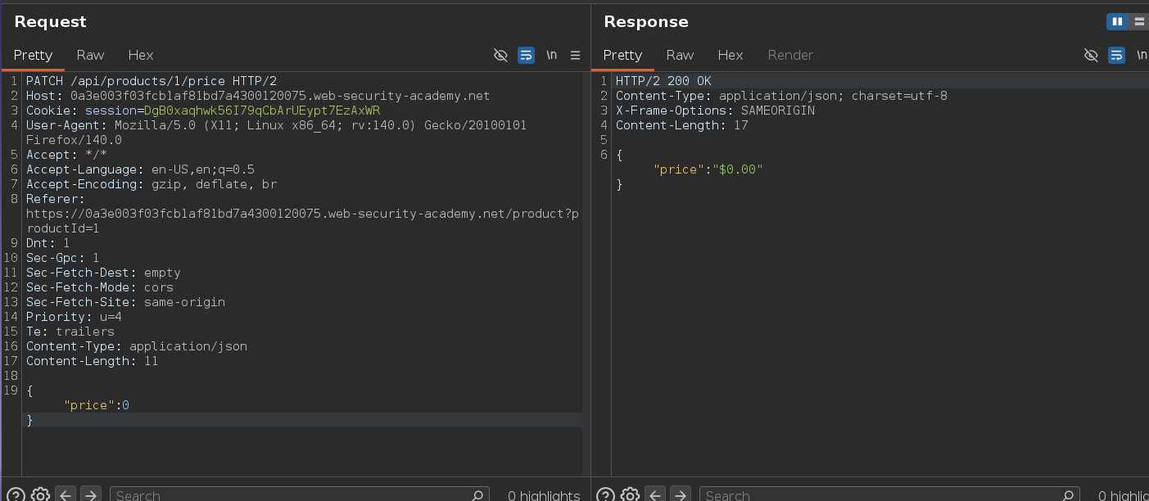This screenshot has height=501, width=1149.
Task: Toggle word wrap icon in Request panel
Action: pos(526,55)
